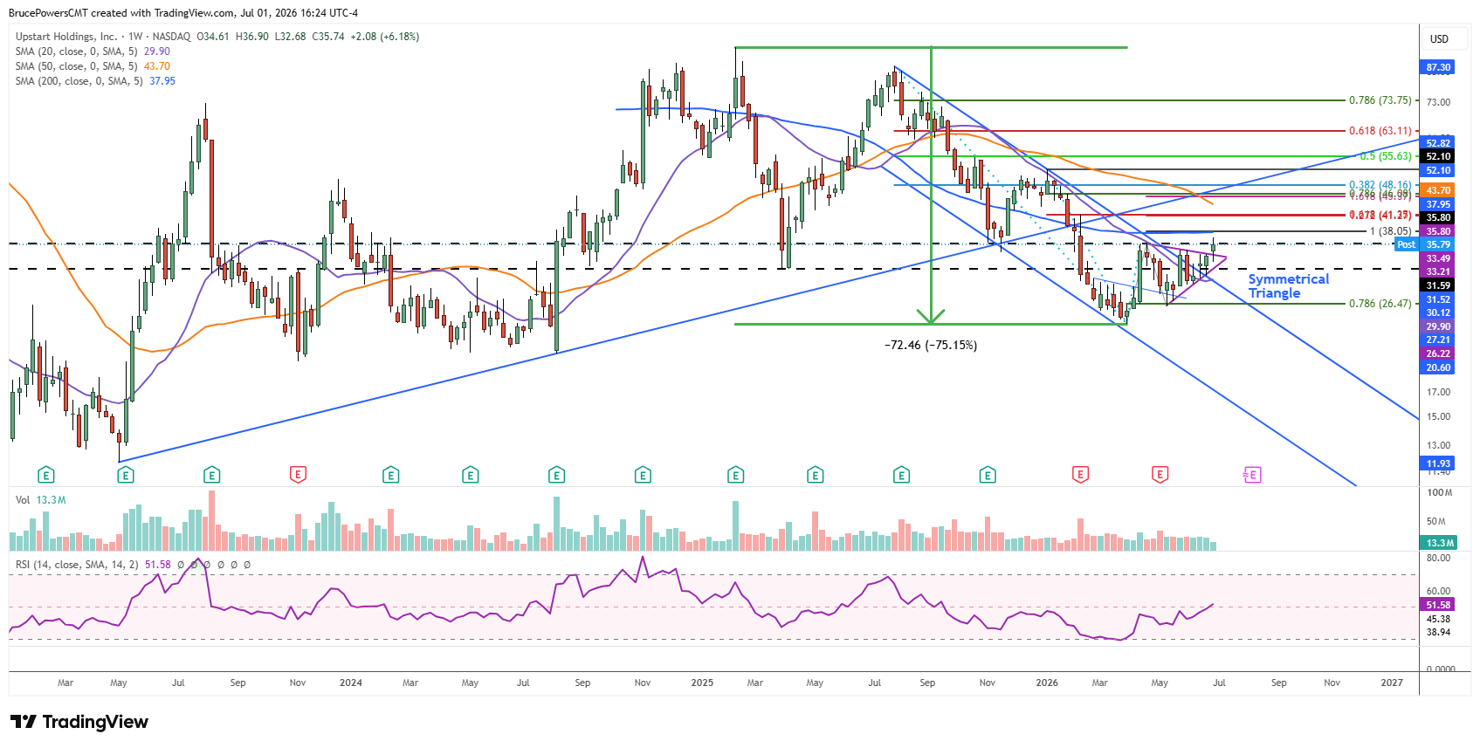The height and width of the screenshot is (748, 1480).
Task: Select the 1 (38.05) Fibonacci label
Action: click(1391, 231)
